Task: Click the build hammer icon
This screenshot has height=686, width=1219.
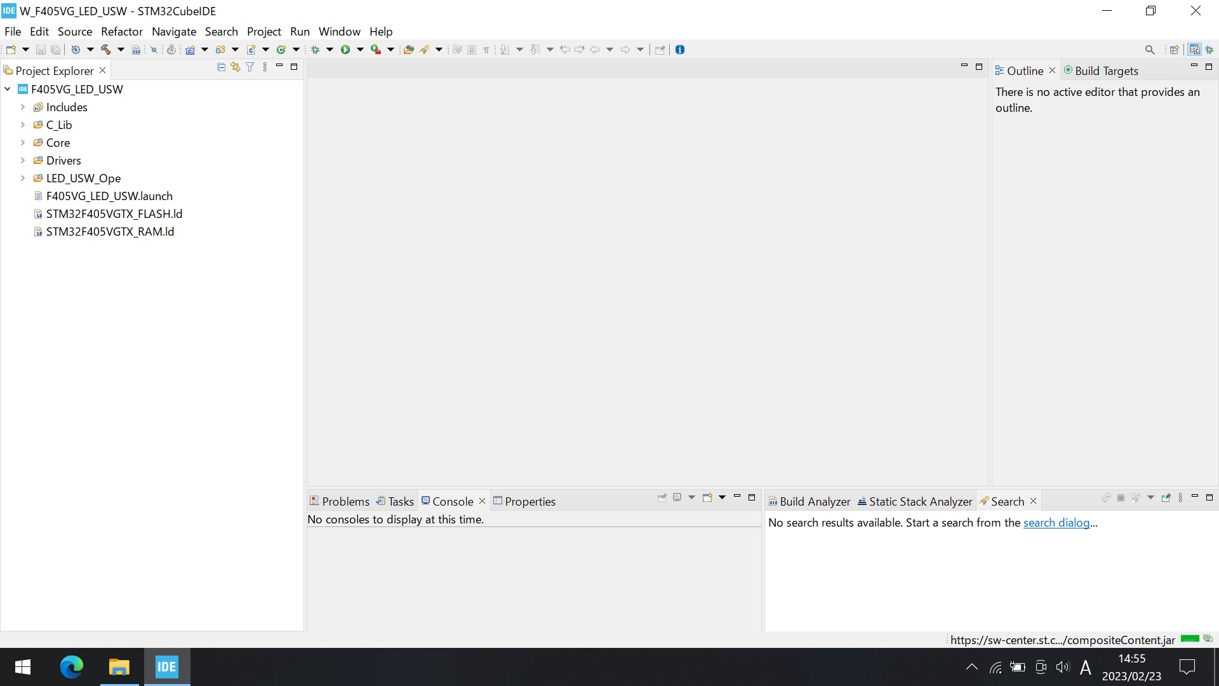Action: (106, 50)
